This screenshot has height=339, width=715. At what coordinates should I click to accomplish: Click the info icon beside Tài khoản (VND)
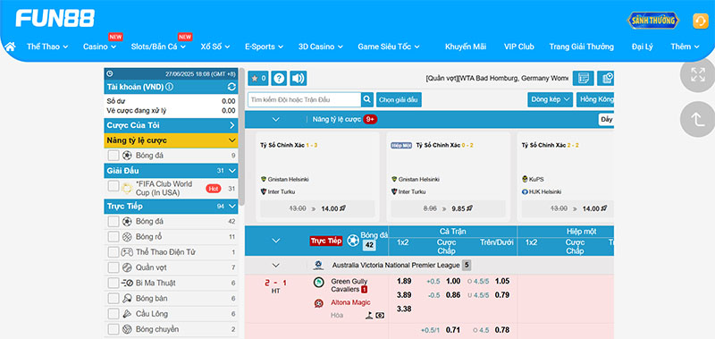169,87
